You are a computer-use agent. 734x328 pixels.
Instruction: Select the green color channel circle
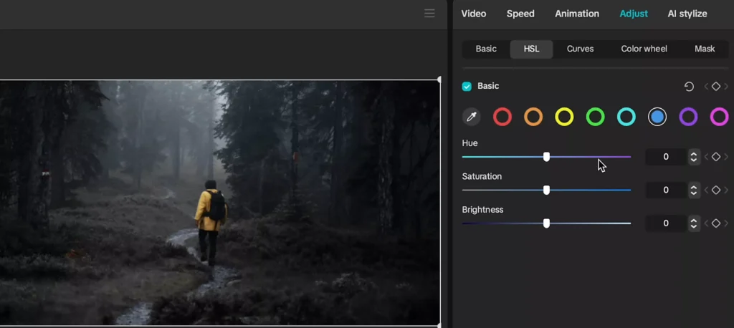pyautogui.click(x=595, y=117)
